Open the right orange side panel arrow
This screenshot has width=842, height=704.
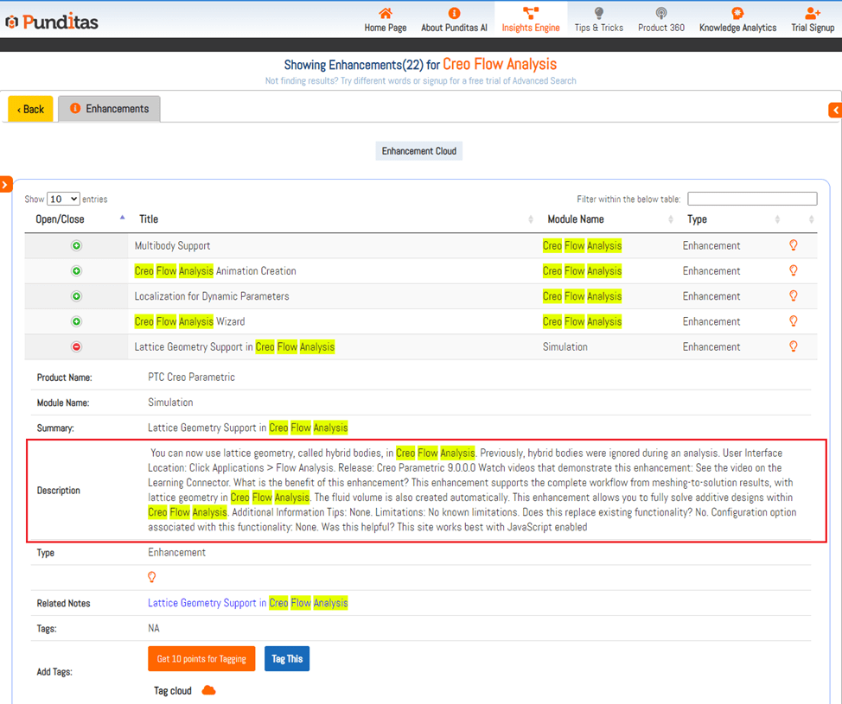pyautogui.click(x=835, y=110)
